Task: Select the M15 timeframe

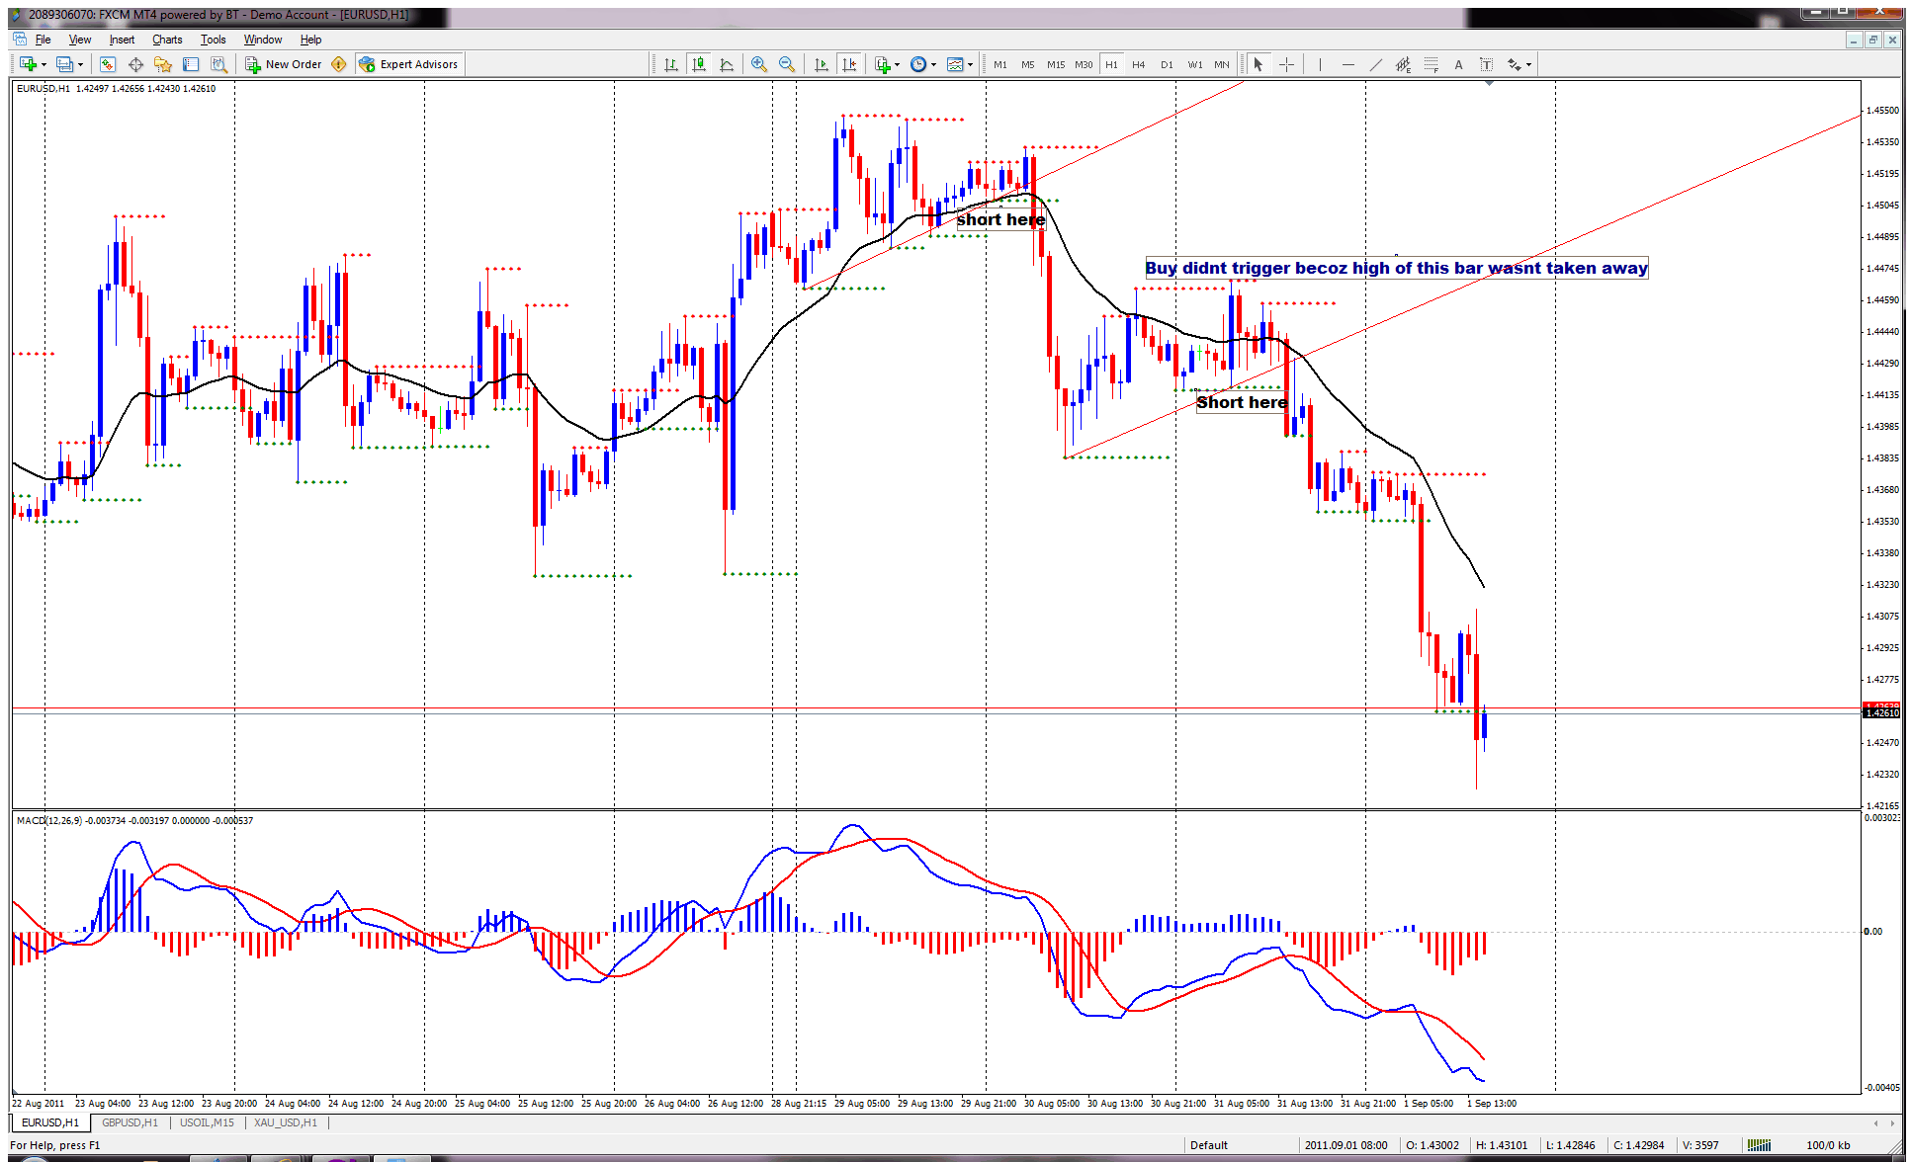Action: [1056, 64]
